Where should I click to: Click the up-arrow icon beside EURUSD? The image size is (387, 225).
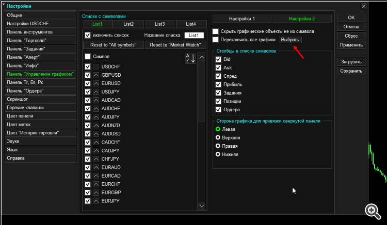click(96, 83)
